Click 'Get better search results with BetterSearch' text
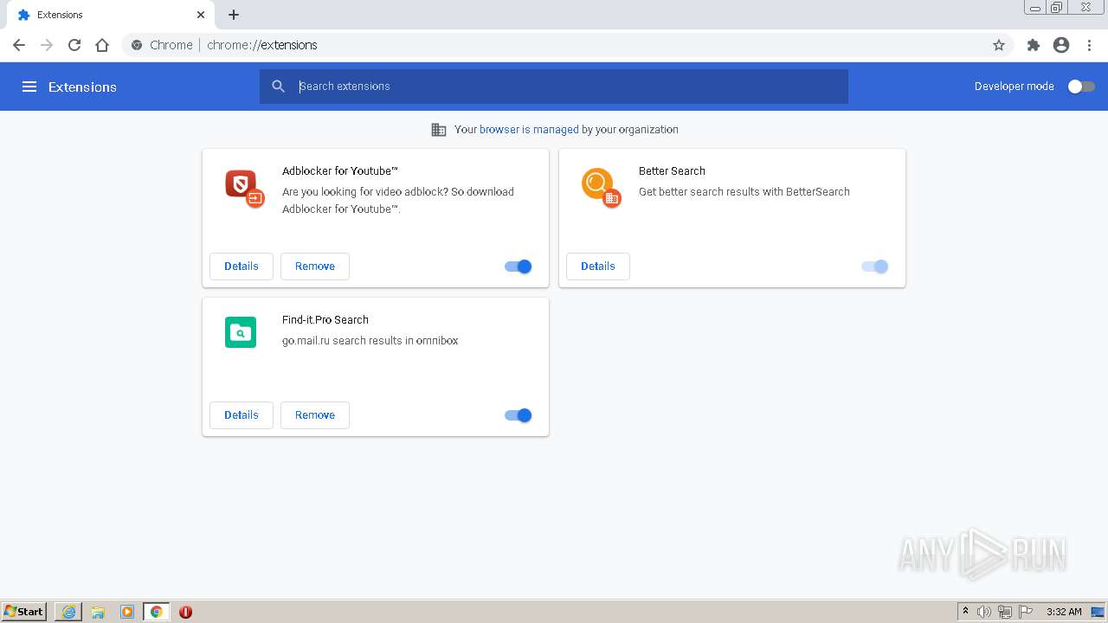Viewport: 1108px width, 623px height. coord(744,192)
